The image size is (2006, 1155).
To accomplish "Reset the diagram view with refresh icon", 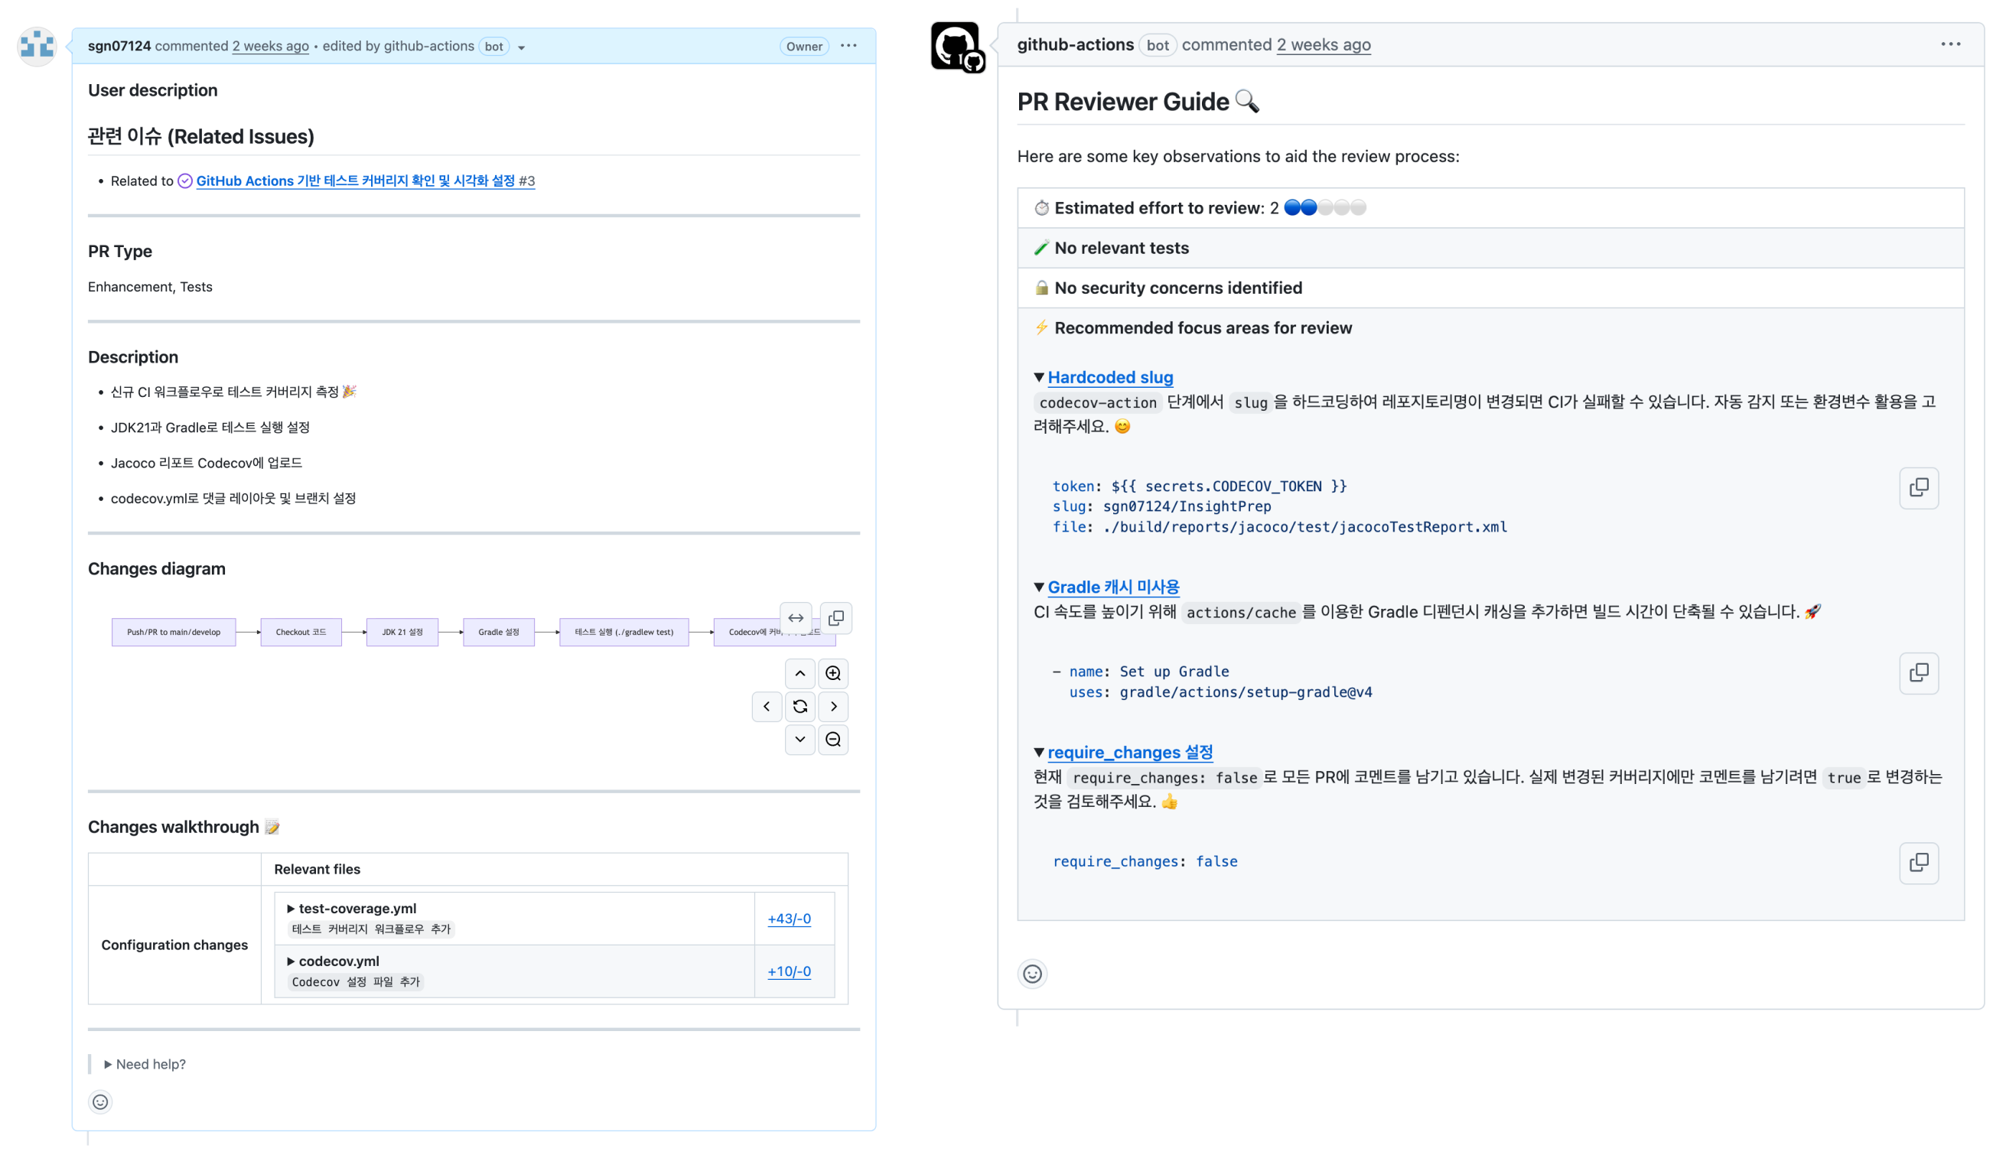I will [x=799, y=706].
